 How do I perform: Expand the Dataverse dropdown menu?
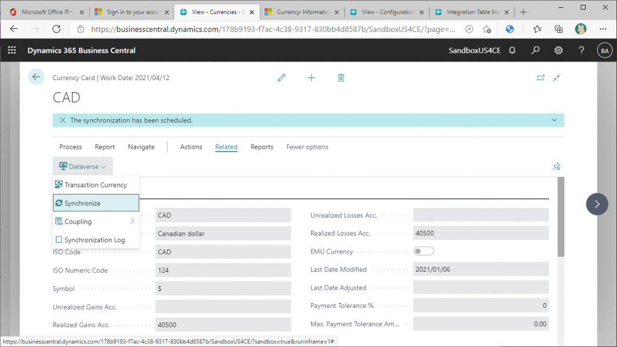point(83,166)
